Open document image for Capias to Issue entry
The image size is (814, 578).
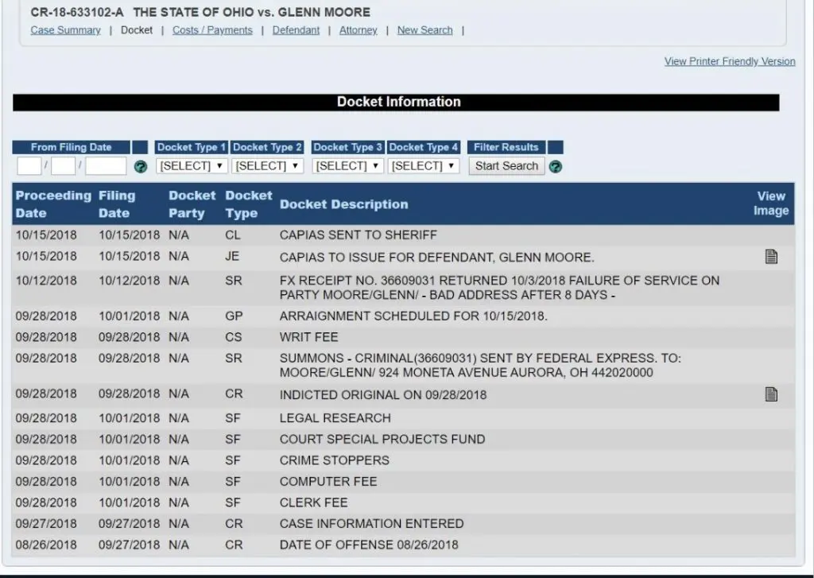coord(770,257)
